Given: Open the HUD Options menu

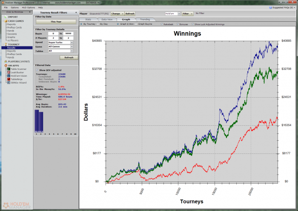Looking at the screenshot, I should pos(29,8).
